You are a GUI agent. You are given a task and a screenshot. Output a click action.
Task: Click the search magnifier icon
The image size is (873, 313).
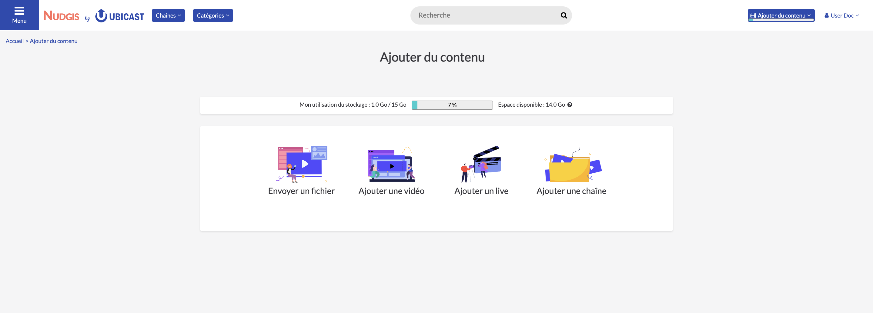(564, 15)
